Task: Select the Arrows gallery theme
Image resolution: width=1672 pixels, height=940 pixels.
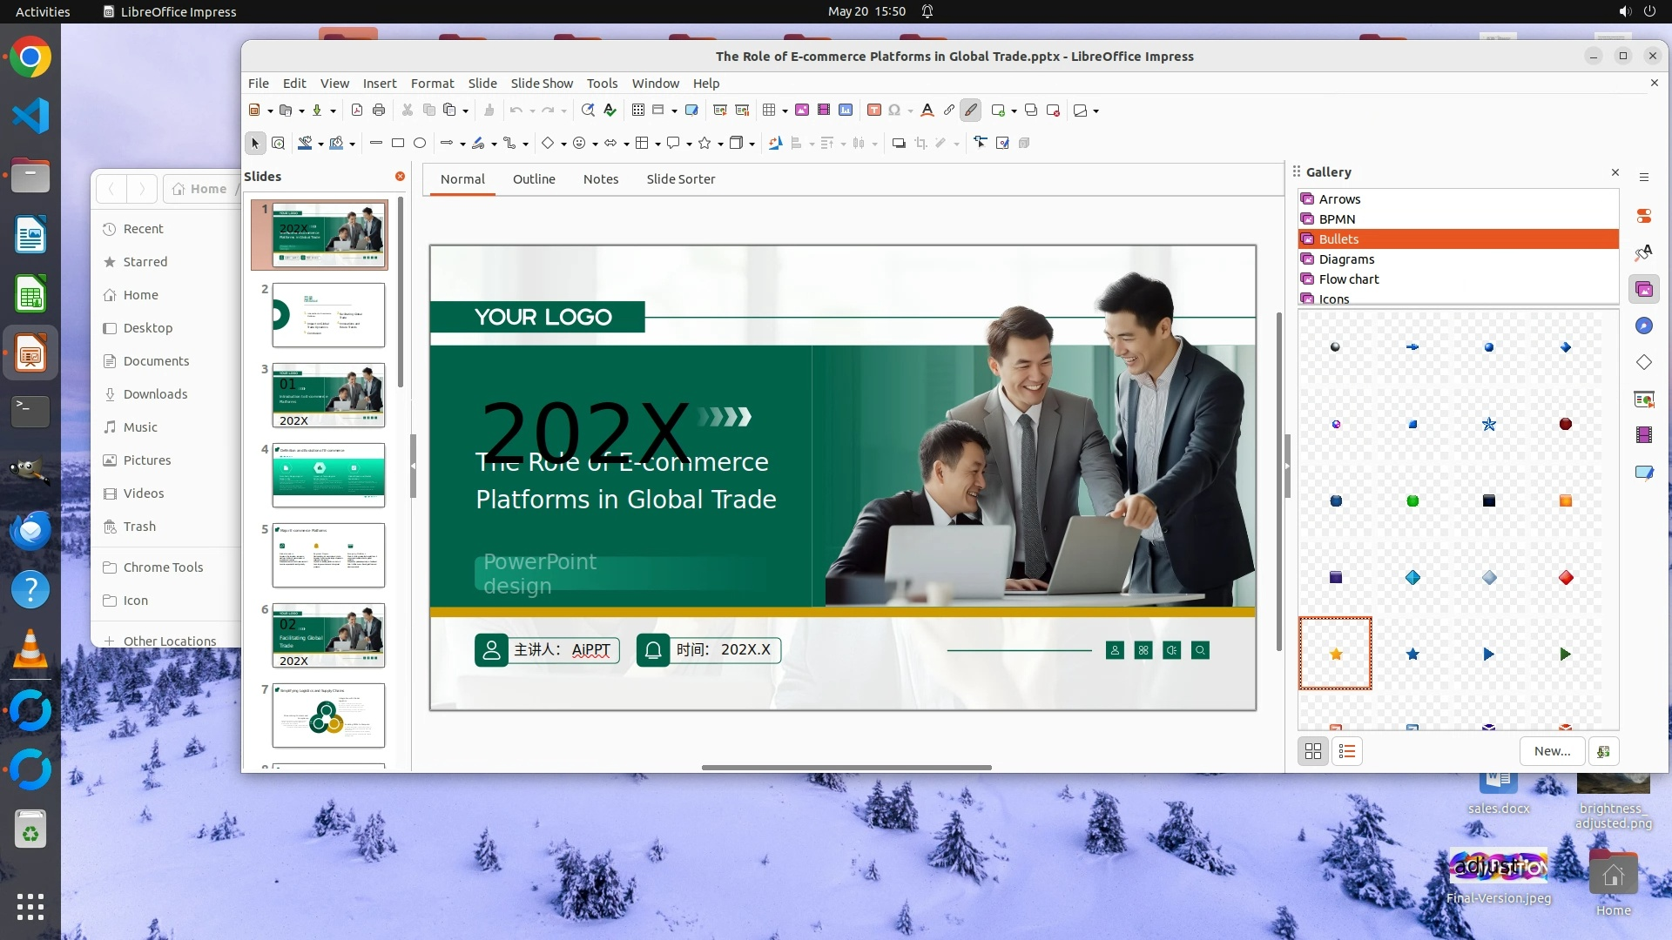Action: [x=1339, y=199]
